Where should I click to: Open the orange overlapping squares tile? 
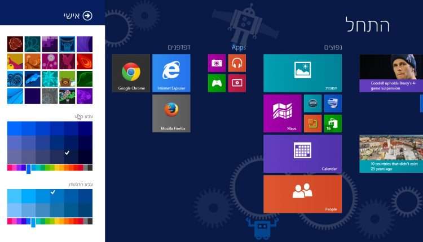tap(312, 124)
